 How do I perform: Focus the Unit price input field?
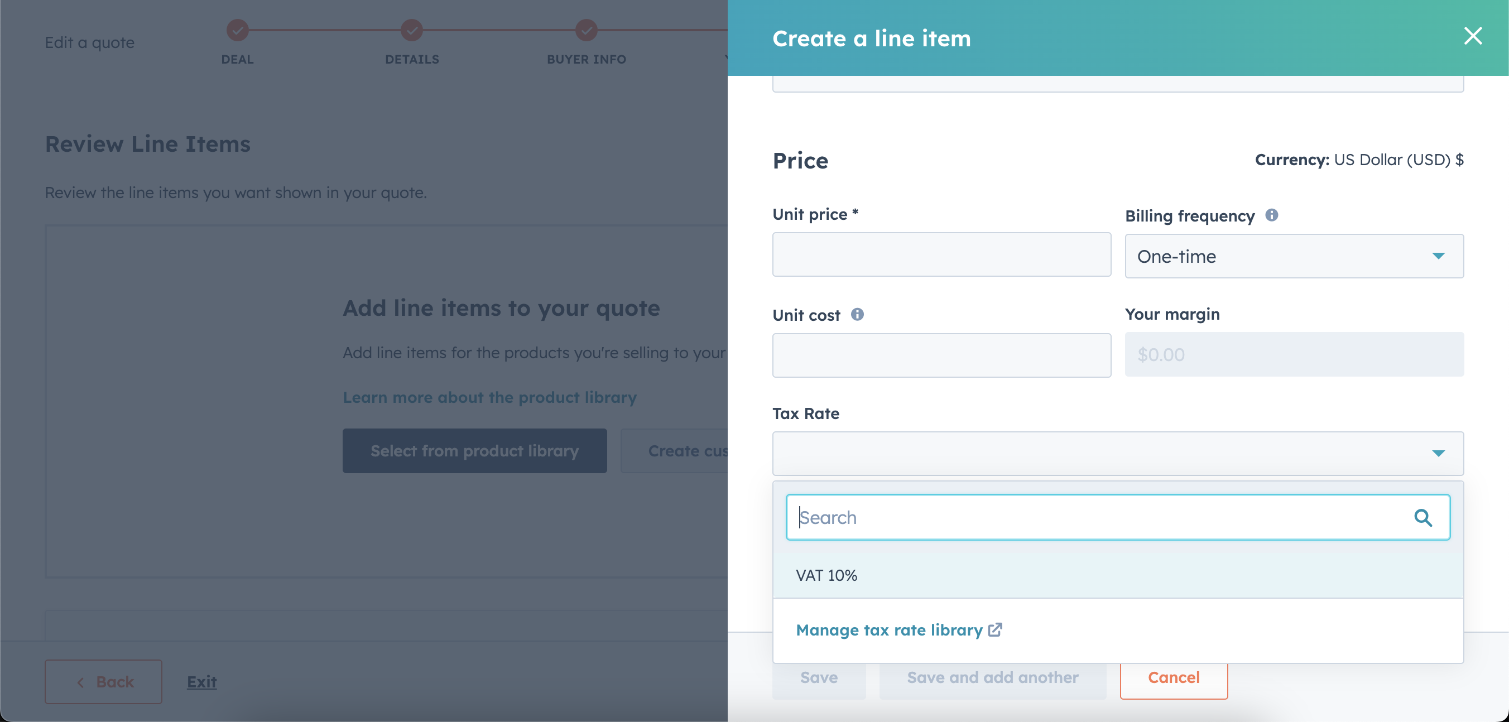click(941, 255)
